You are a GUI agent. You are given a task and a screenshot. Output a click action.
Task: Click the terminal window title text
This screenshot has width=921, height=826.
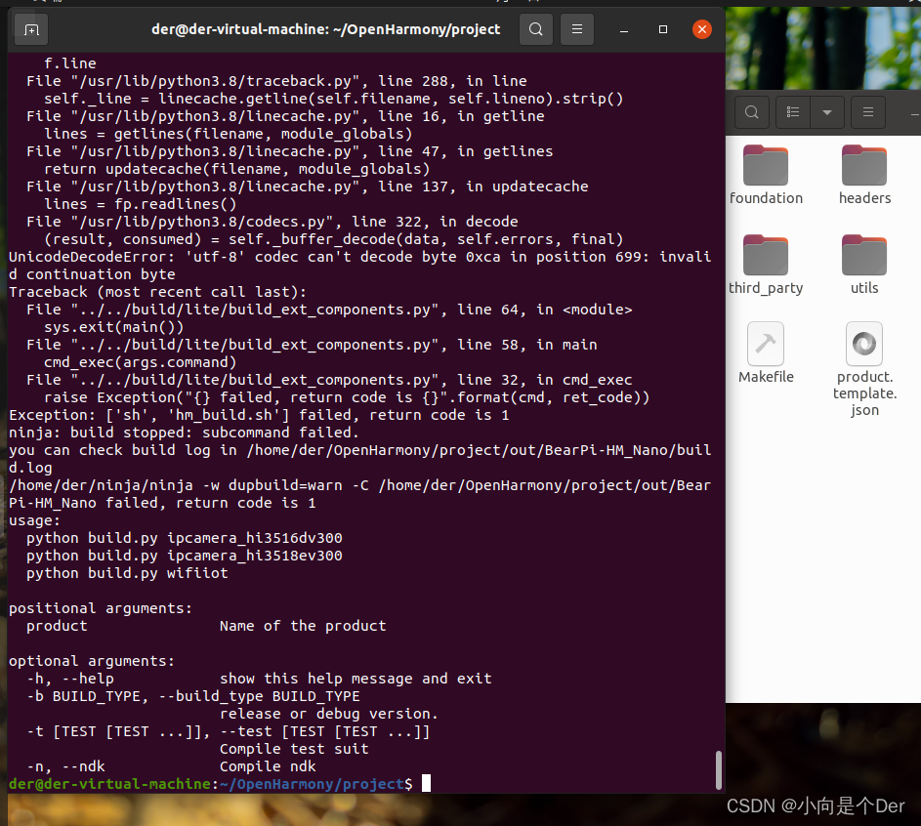point(326,29)
